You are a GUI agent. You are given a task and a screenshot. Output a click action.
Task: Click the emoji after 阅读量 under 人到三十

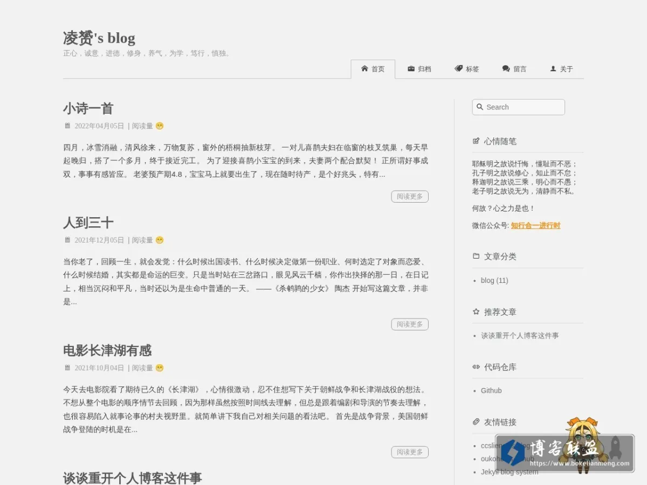[x=160, y=240]
